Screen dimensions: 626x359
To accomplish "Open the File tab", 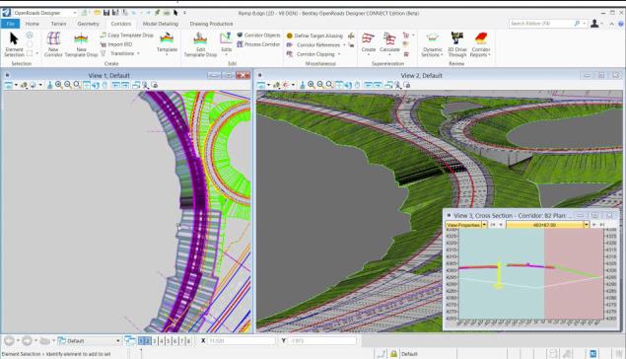I will 11,24.
